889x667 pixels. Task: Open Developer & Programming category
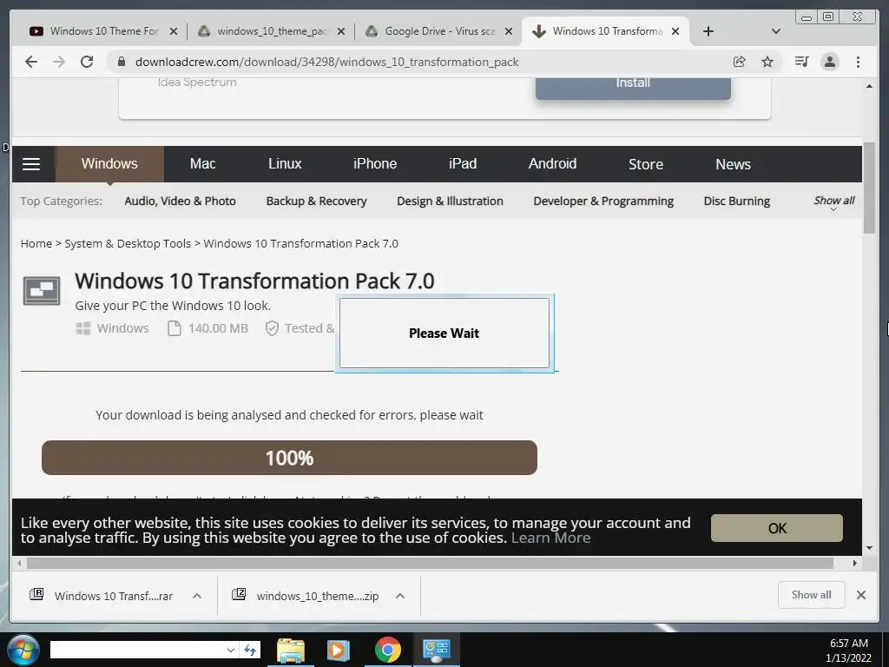[603, 201]
